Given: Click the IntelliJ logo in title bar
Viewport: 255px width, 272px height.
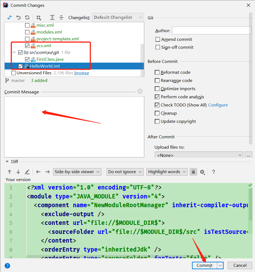Looking at the screenshot, I should (x=5, y=5).
